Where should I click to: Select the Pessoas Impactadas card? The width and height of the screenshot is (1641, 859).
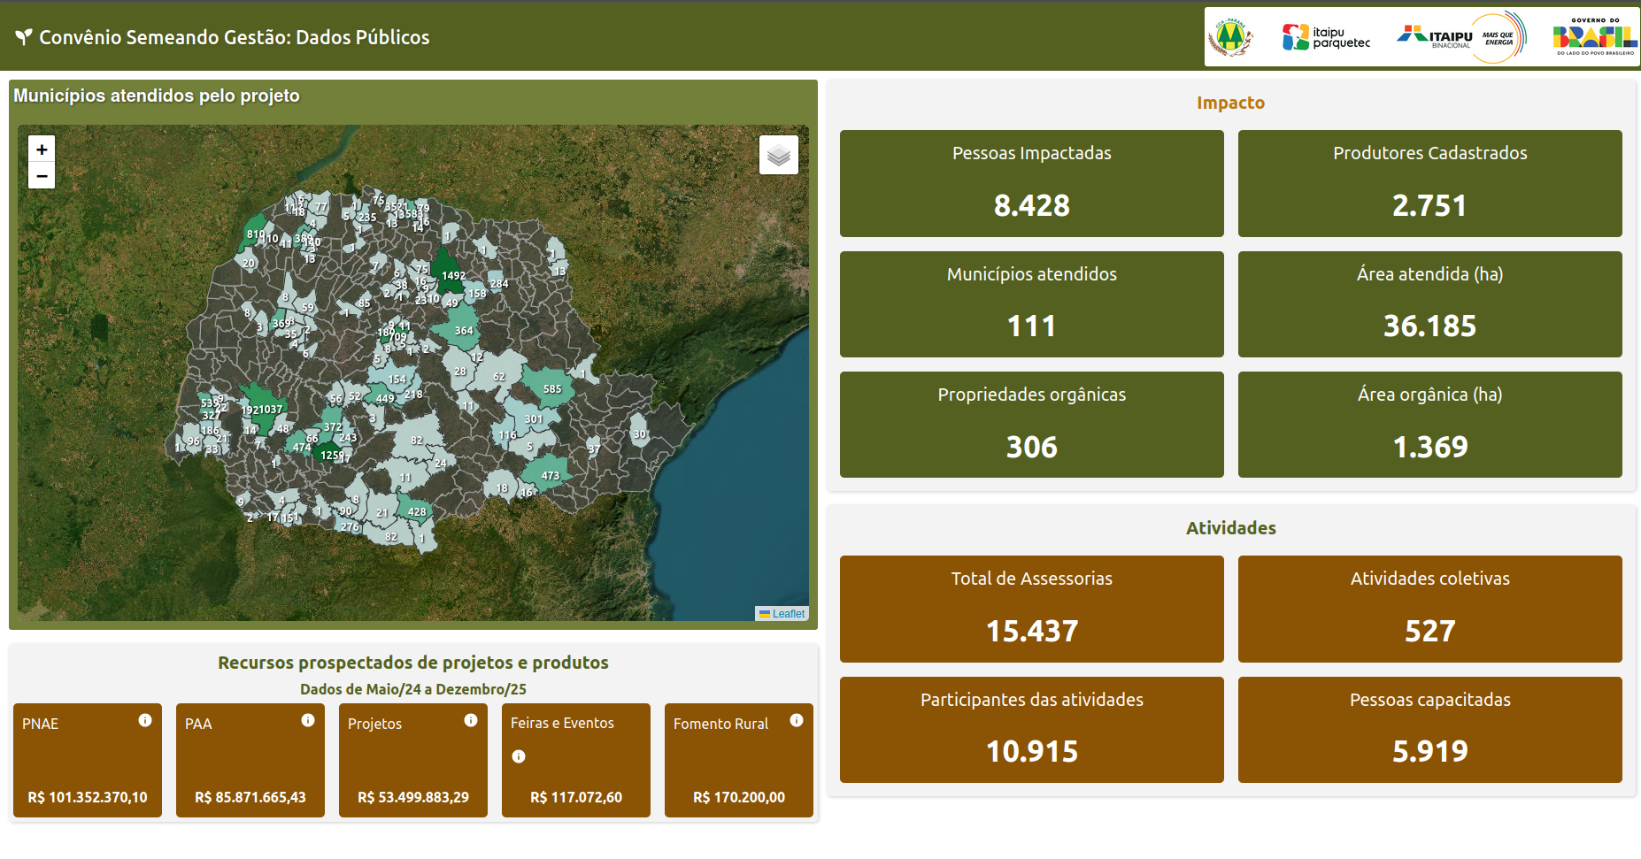[x=1031, y=183]
